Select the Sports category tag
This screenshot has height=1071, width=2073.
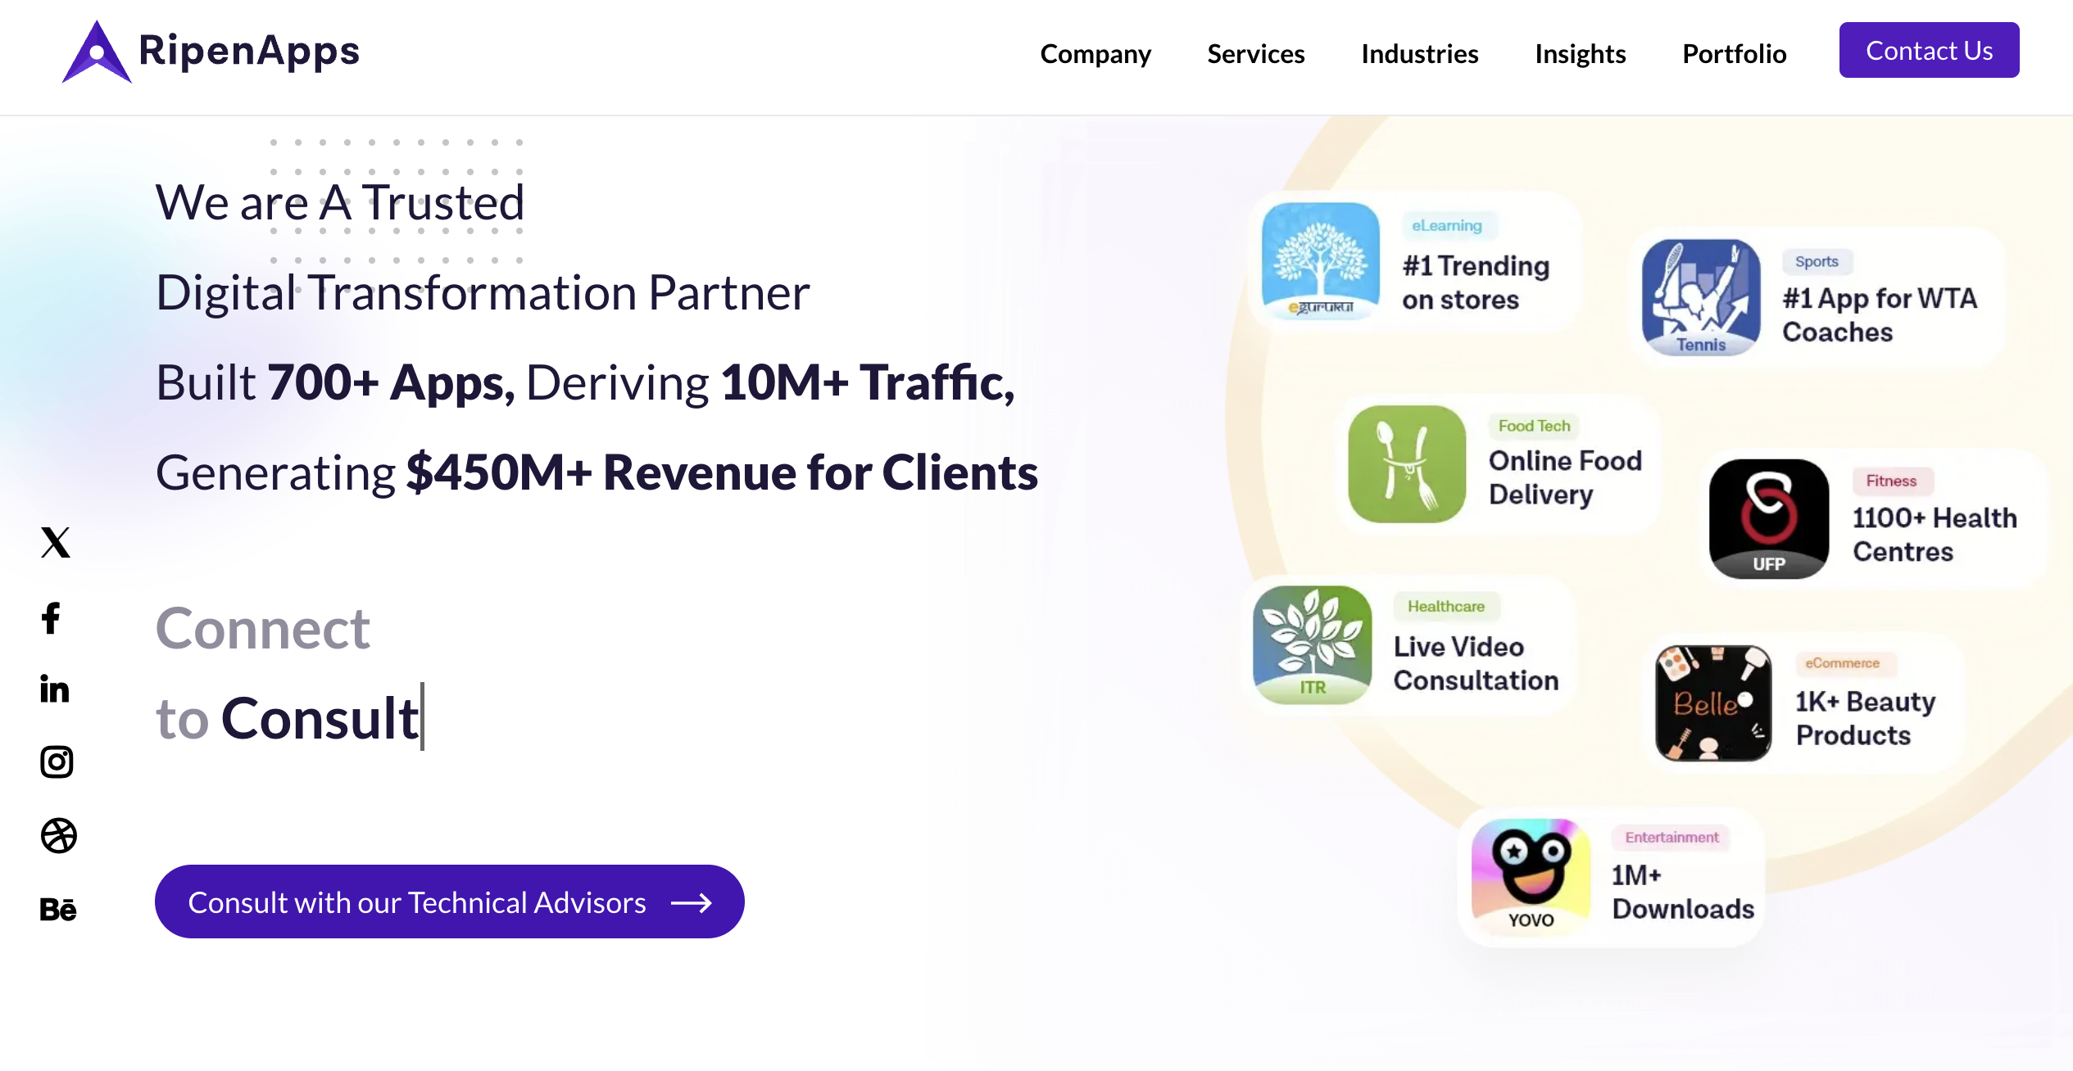click(x=1817, y=261)
